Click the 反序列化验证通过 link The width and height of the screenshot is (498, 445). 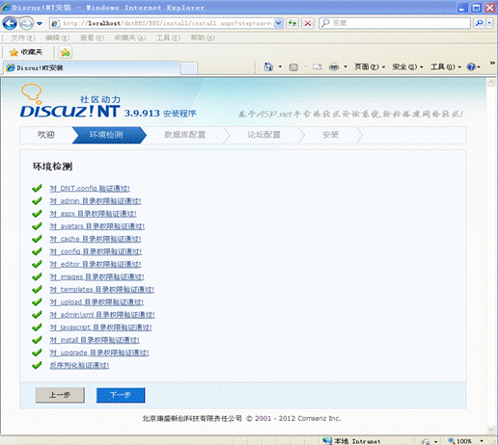pos(79,365)
